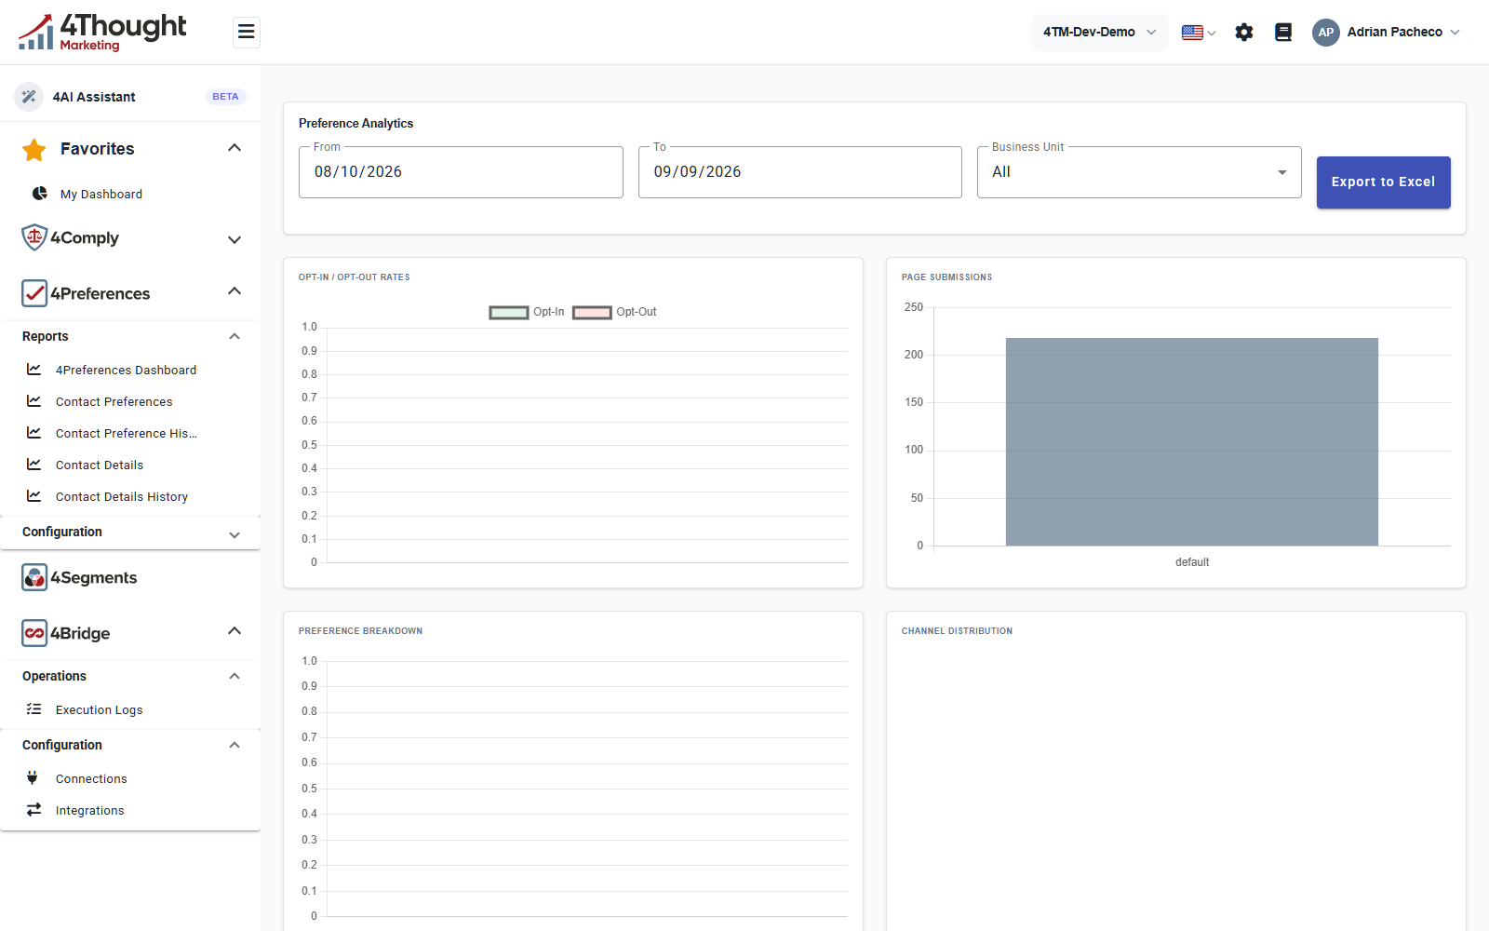Open the 4TM-Dev-Demo environment dropdown
The height and width of the screenshot is (931, 1489).
pyautogui.click(x=1100, y=33)
